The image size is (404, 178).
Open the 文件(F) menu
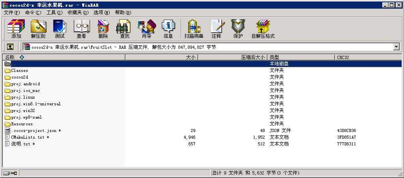coord(12,13)
